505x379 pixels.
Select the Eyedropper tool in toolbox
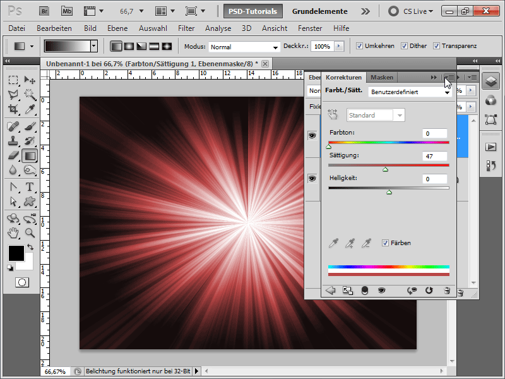click(x=30, y=109)
